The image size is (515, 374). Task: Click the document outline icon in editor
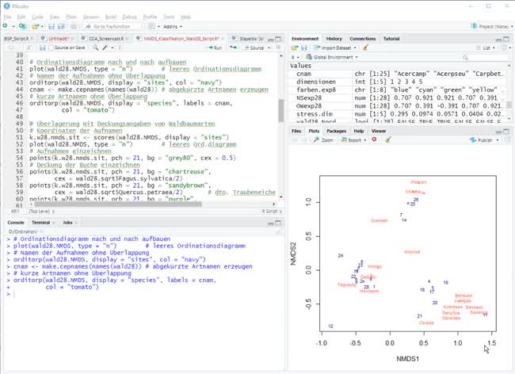[279, 48]
